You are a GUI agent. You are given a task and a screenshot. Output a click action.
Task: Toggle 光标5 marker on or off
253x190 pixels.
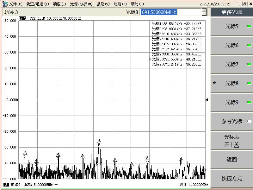pos(232,27)
